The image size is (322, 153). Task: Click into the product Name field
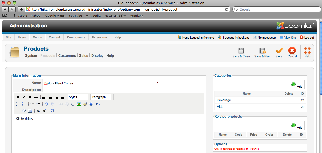(99, 83)
